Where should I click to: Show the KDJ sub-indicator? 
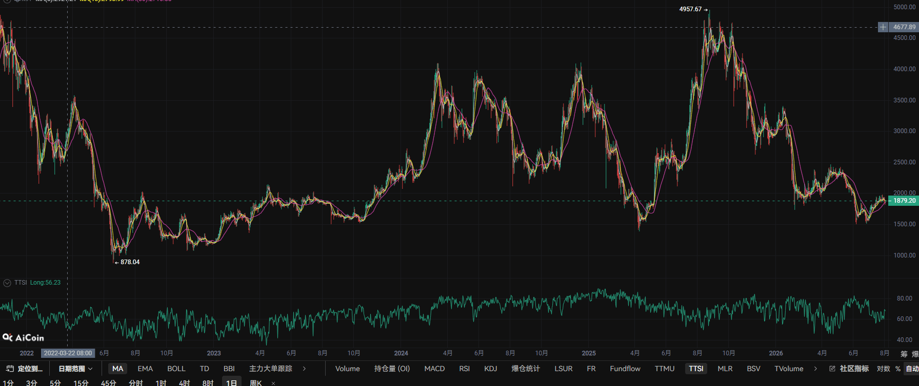pos(491,369)
